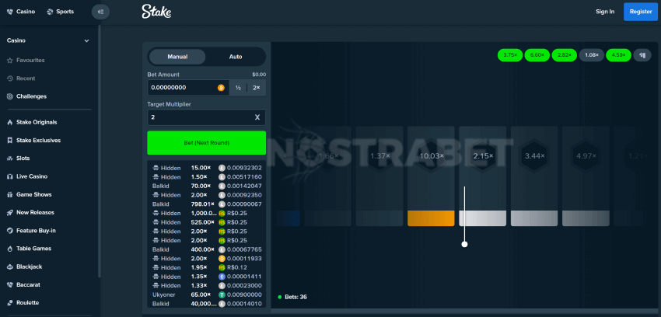Switch to the Auto betting tab
Screen dimensions: 661x317
click(236, 57)
